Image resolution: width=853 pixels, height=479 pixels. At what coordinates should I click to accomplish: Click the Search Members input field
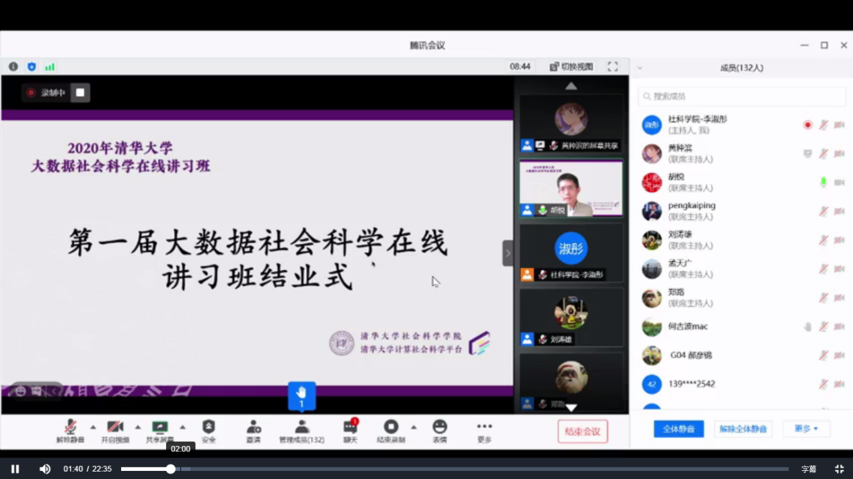741,96
